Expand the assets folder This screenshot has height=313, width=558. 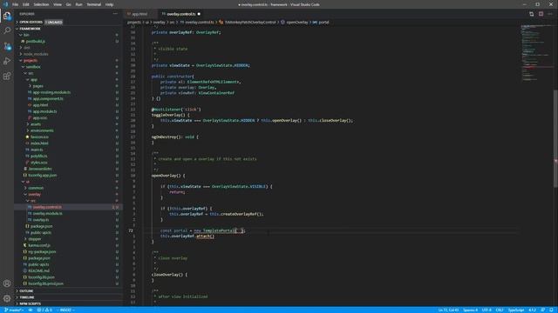pos(35,124)
